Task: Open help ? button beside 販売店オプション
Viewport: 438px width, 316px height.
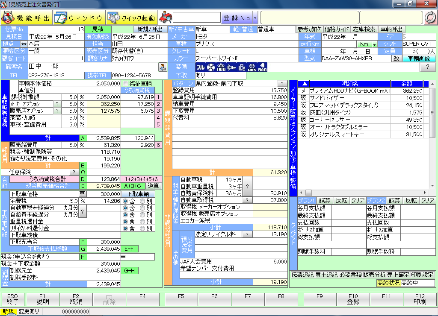Action: (x=57, y=111)
